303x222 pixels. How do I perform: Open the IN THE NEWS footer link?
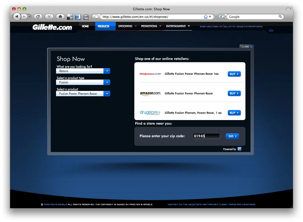coord(187,205)
